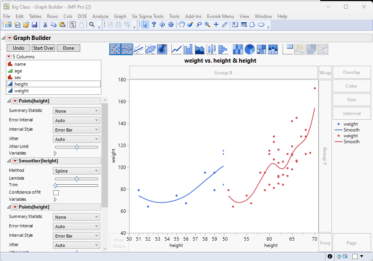Viewport: 373px width, 261px height.
Task: Click the Lambda slider handle
Action: (77, 179)
